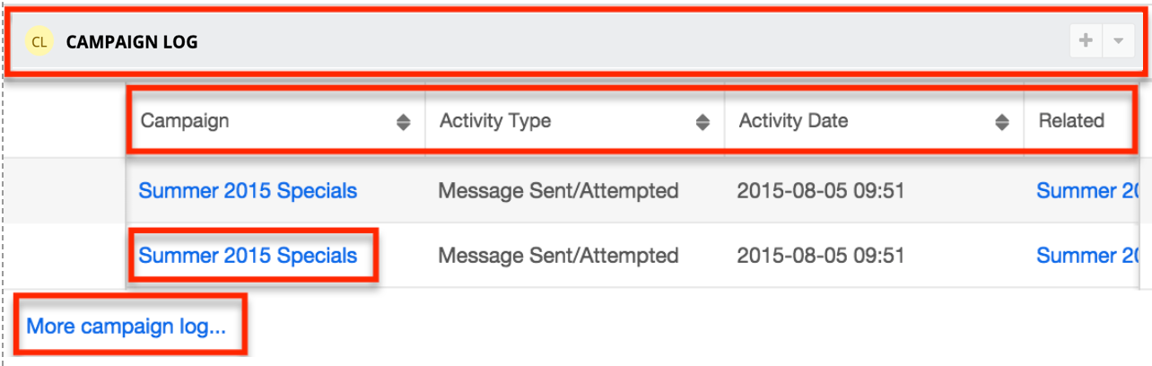Click the first row's 2015-08-05 09:51 date
Image resolution: width=1152 pixels, height=366 pixels.
tap(820, 190)
